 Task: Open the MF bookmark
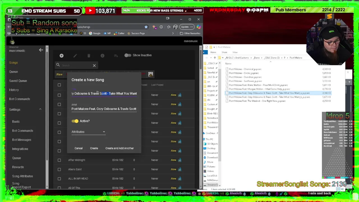[107, 33]
